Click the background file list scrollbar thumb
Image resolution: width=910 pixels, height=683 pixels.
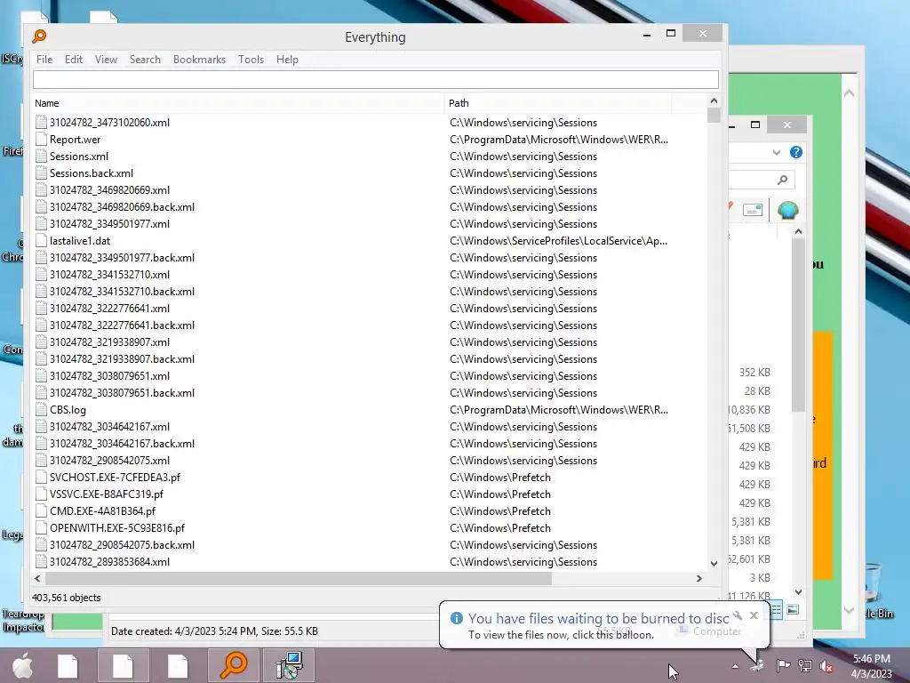click(x=799, y=324)
